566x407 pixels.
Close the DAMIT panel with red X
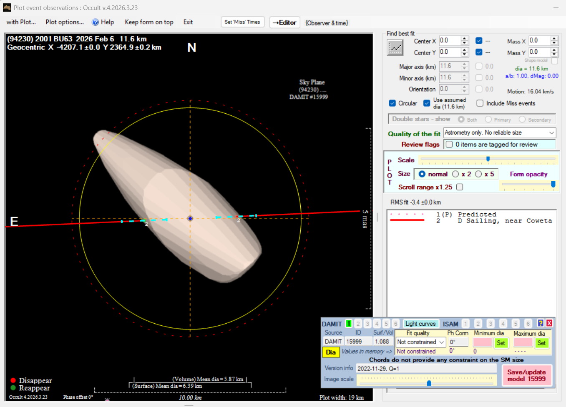549,323
